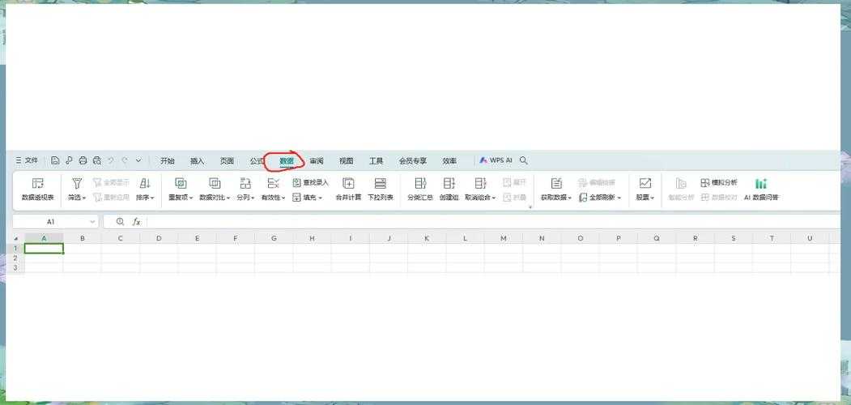Screen dimensions: 851x405
Task: Open the 数据透视表 pivot table tool
Action: pyautogui.click(x=38, y=190)
